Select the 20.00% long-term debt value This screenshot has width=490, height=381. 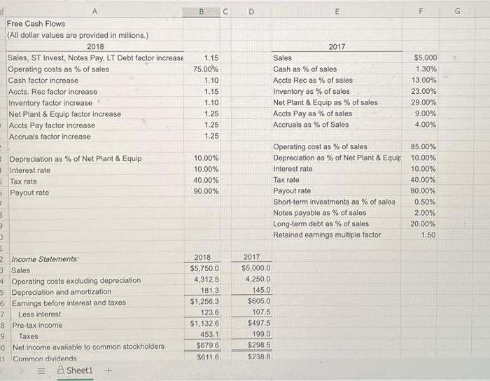[423, 224]
